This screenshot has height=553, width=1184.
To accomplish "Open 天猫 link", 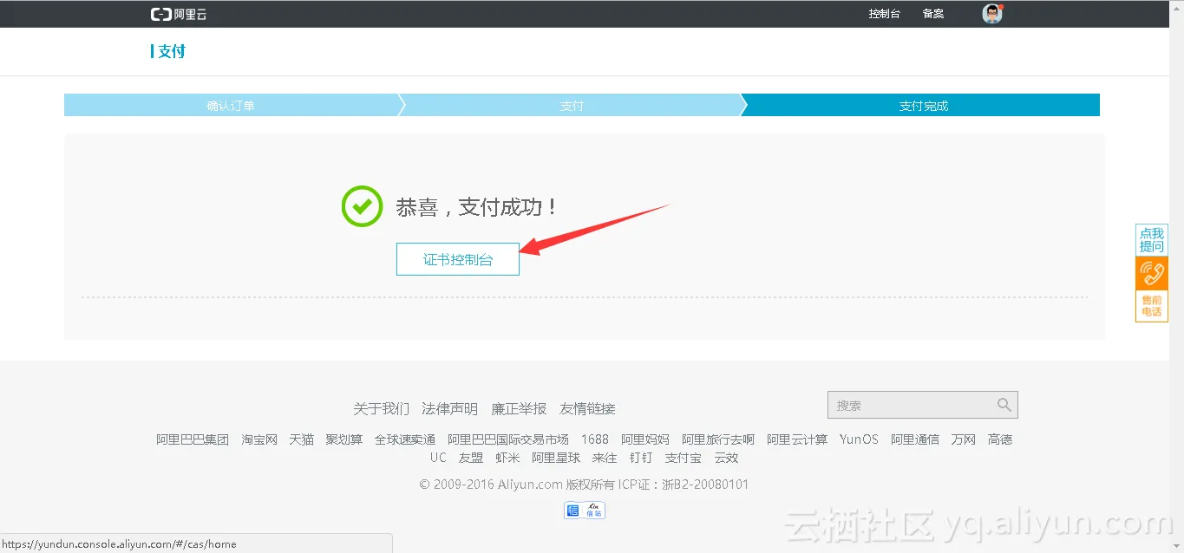I will coord(302,439).
